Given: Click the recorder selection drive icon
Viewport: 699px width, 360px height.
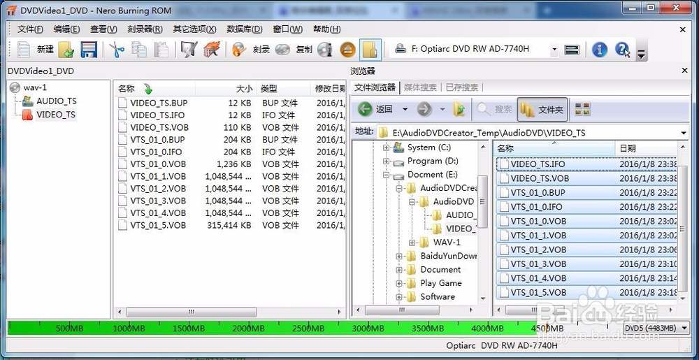Looking at the screenshot, I should 572,50.
